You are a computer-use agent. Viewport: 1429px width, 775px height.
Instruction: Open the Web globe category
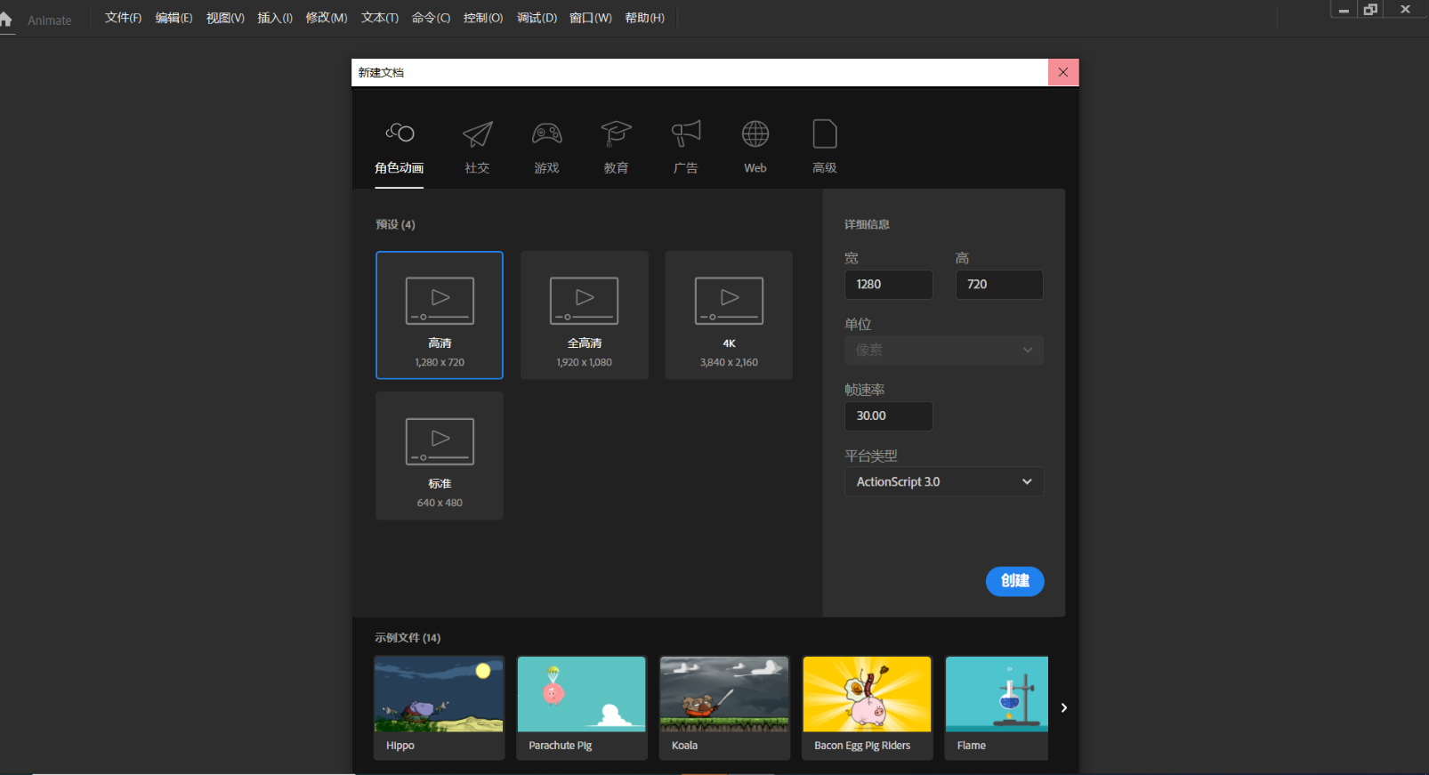coord(755,134)
